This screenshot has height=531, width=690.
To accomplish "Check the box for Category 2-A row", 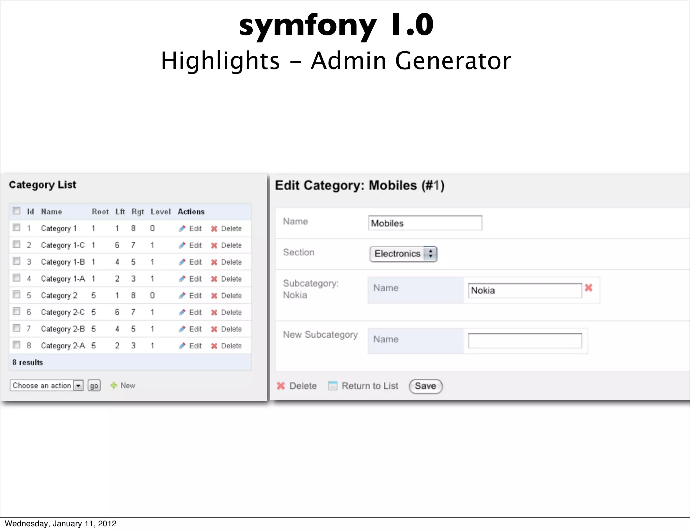I will click(17, 345).
